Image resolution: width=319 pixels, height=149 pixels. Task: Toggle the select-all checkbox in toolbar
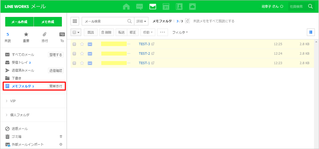[74, 32]
